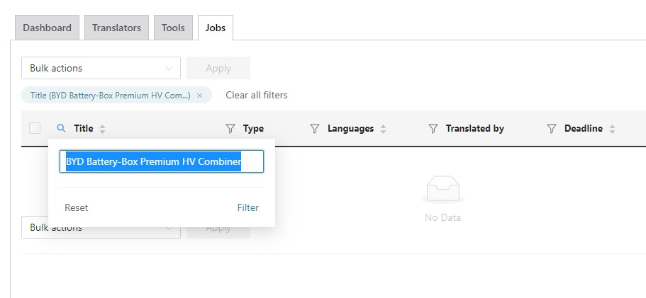
Task: Click Reset in the filter popup
Action: tap(76, 207)
